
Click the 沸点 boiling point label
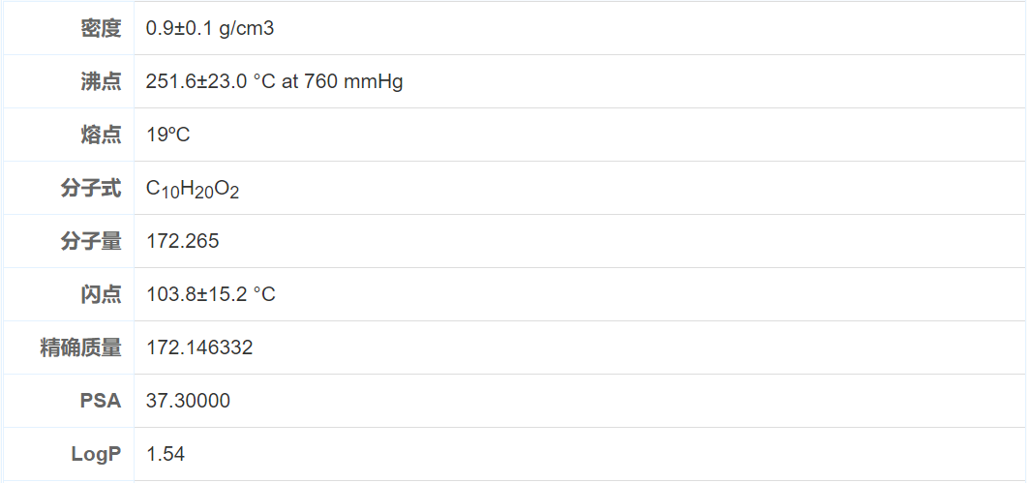(x=101, y=81)
